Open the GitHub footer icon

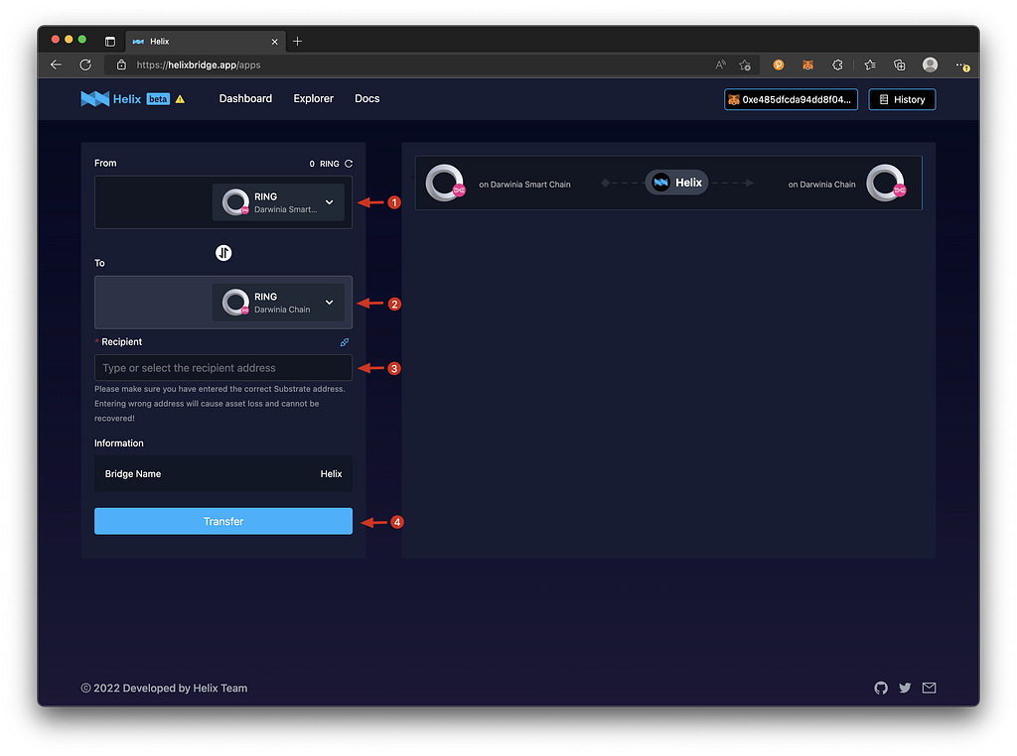(881, 688)
